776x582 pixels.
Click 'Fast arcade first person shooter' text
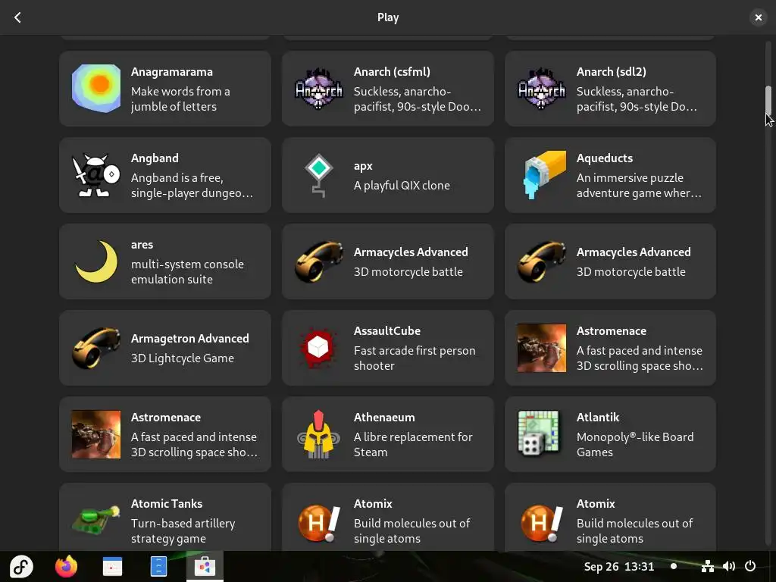click(415, 358)
